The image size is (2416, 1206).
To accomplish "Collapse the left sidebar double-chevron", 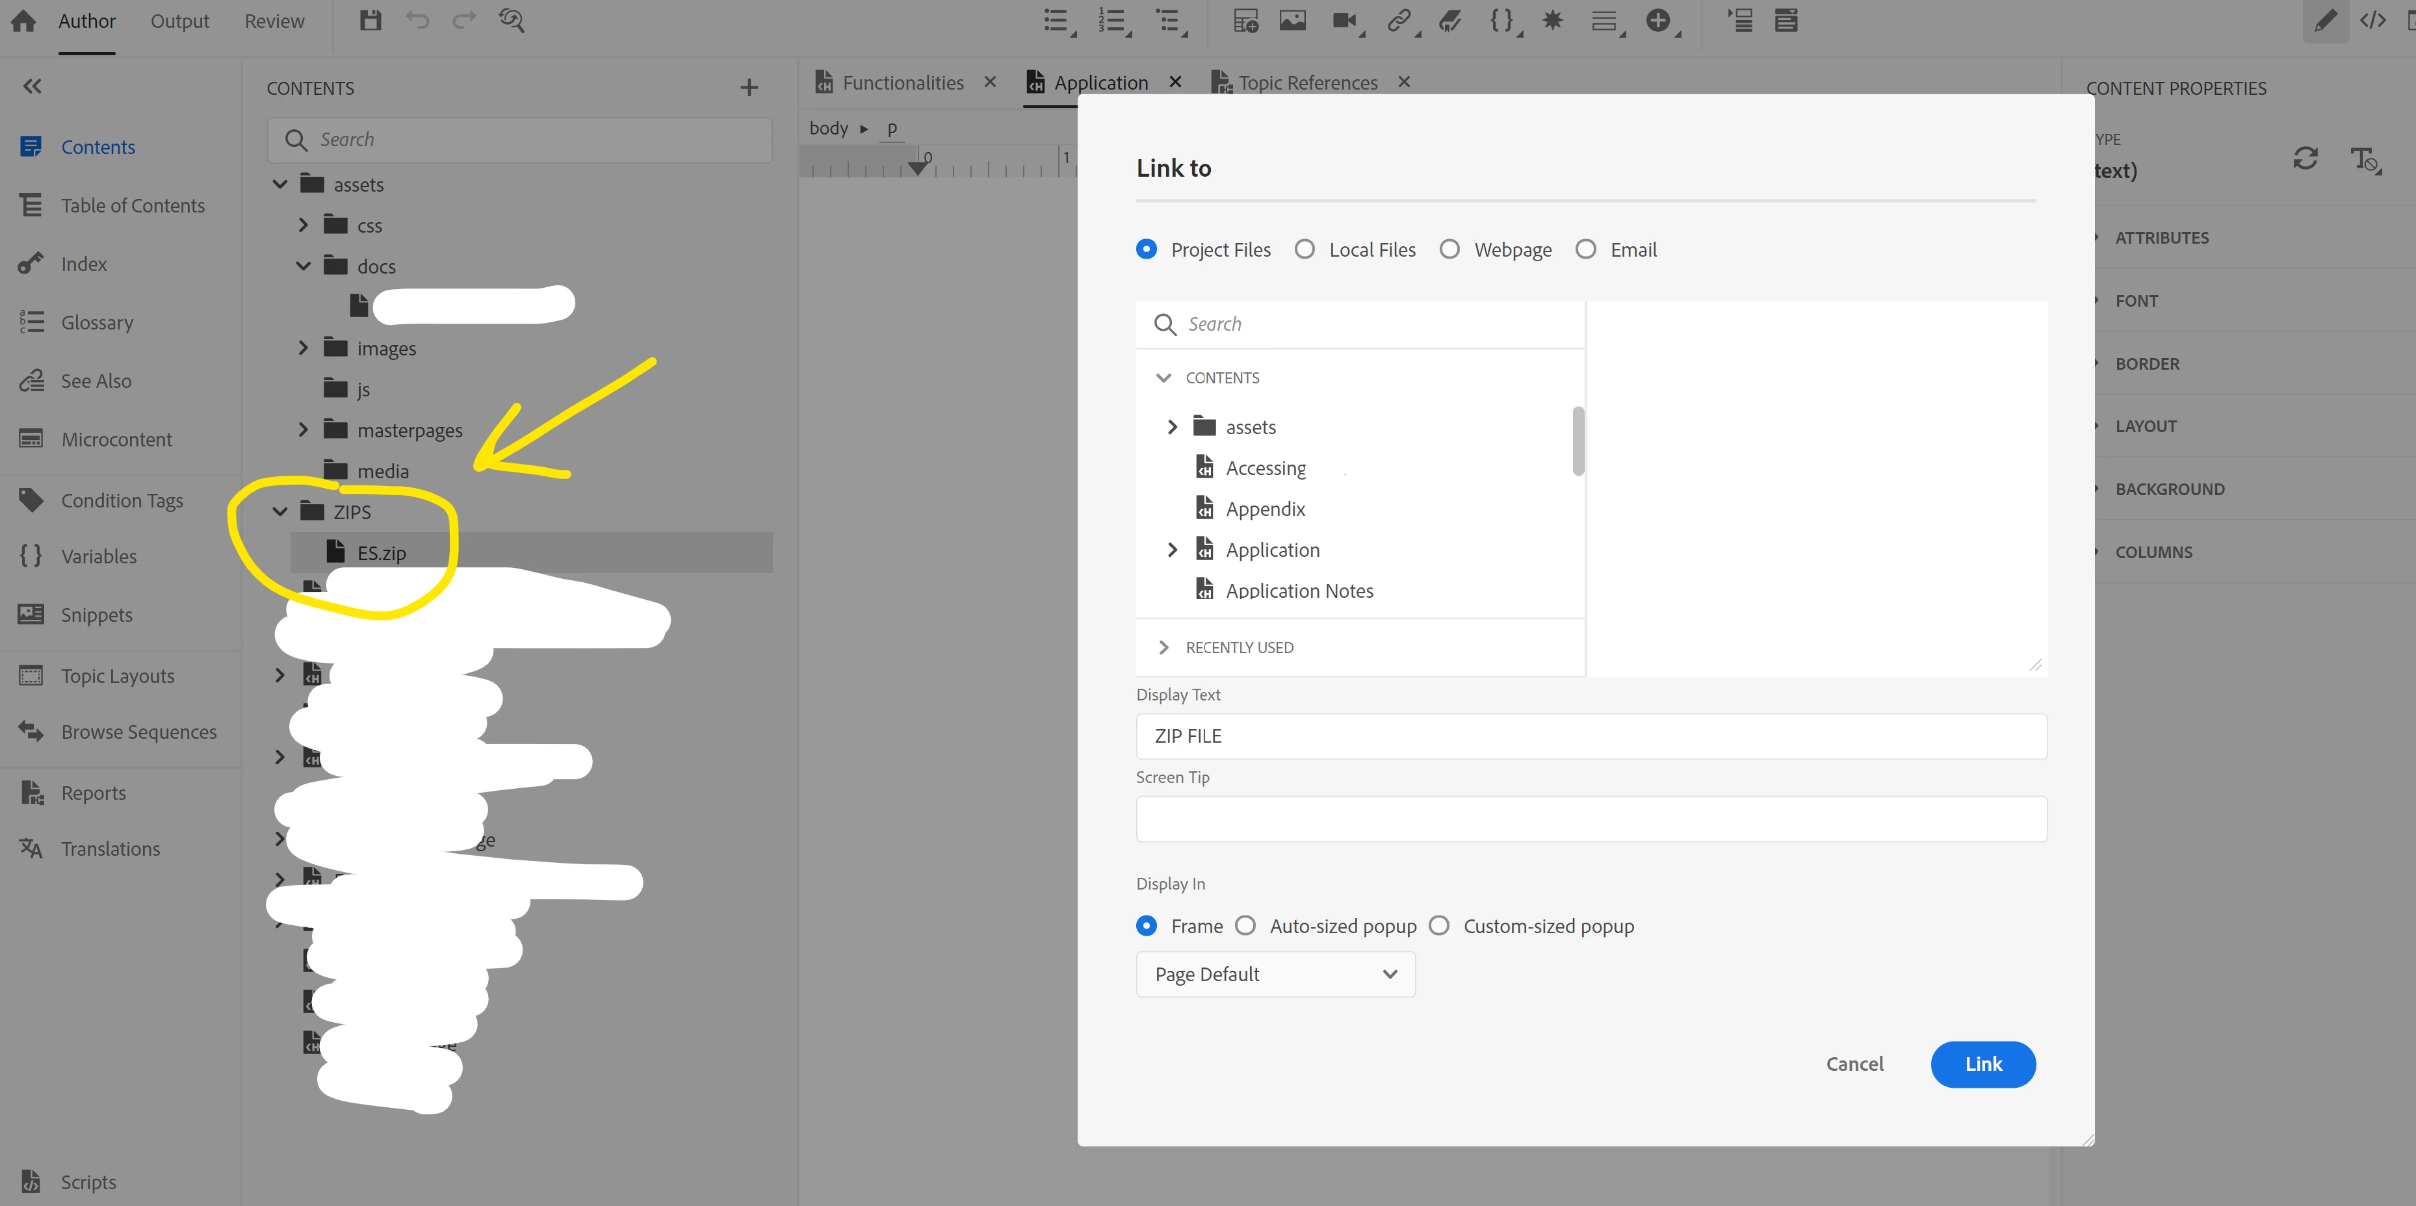I will [32, 86].
